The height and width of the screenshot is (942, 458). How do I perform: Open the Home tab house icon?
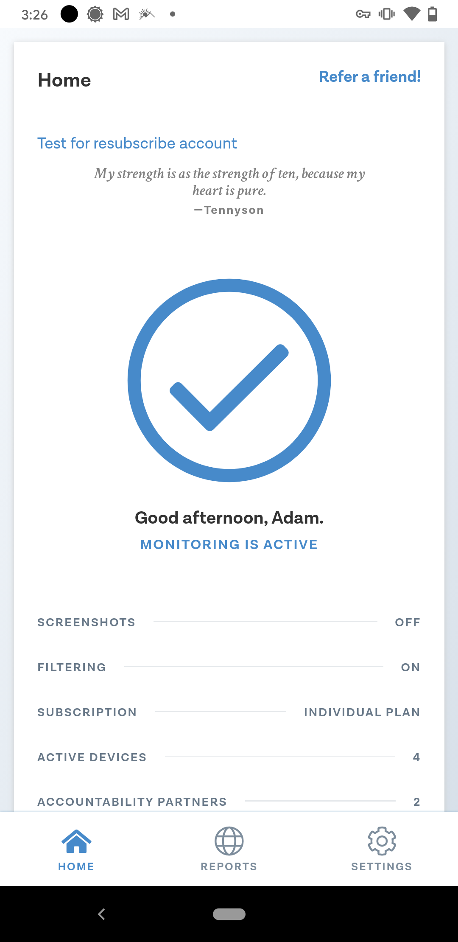(x=76, y=841)
